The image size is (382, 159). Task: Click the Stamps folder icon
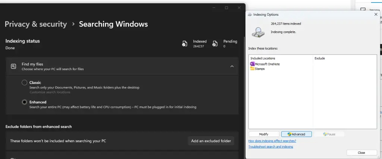pyautogui.click(x=252, y=69)
